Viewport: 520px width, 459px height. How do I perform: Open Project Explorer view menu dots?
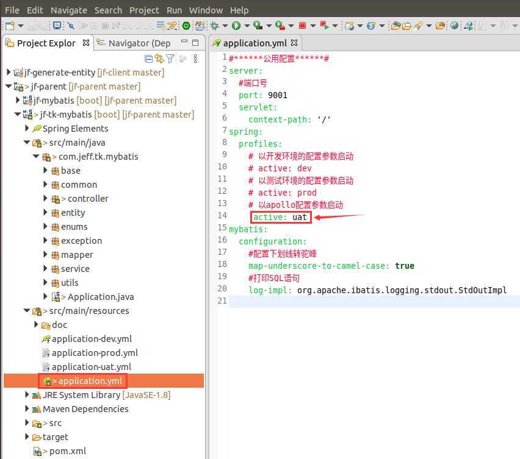pyautogui.click(x=196, y=59)
